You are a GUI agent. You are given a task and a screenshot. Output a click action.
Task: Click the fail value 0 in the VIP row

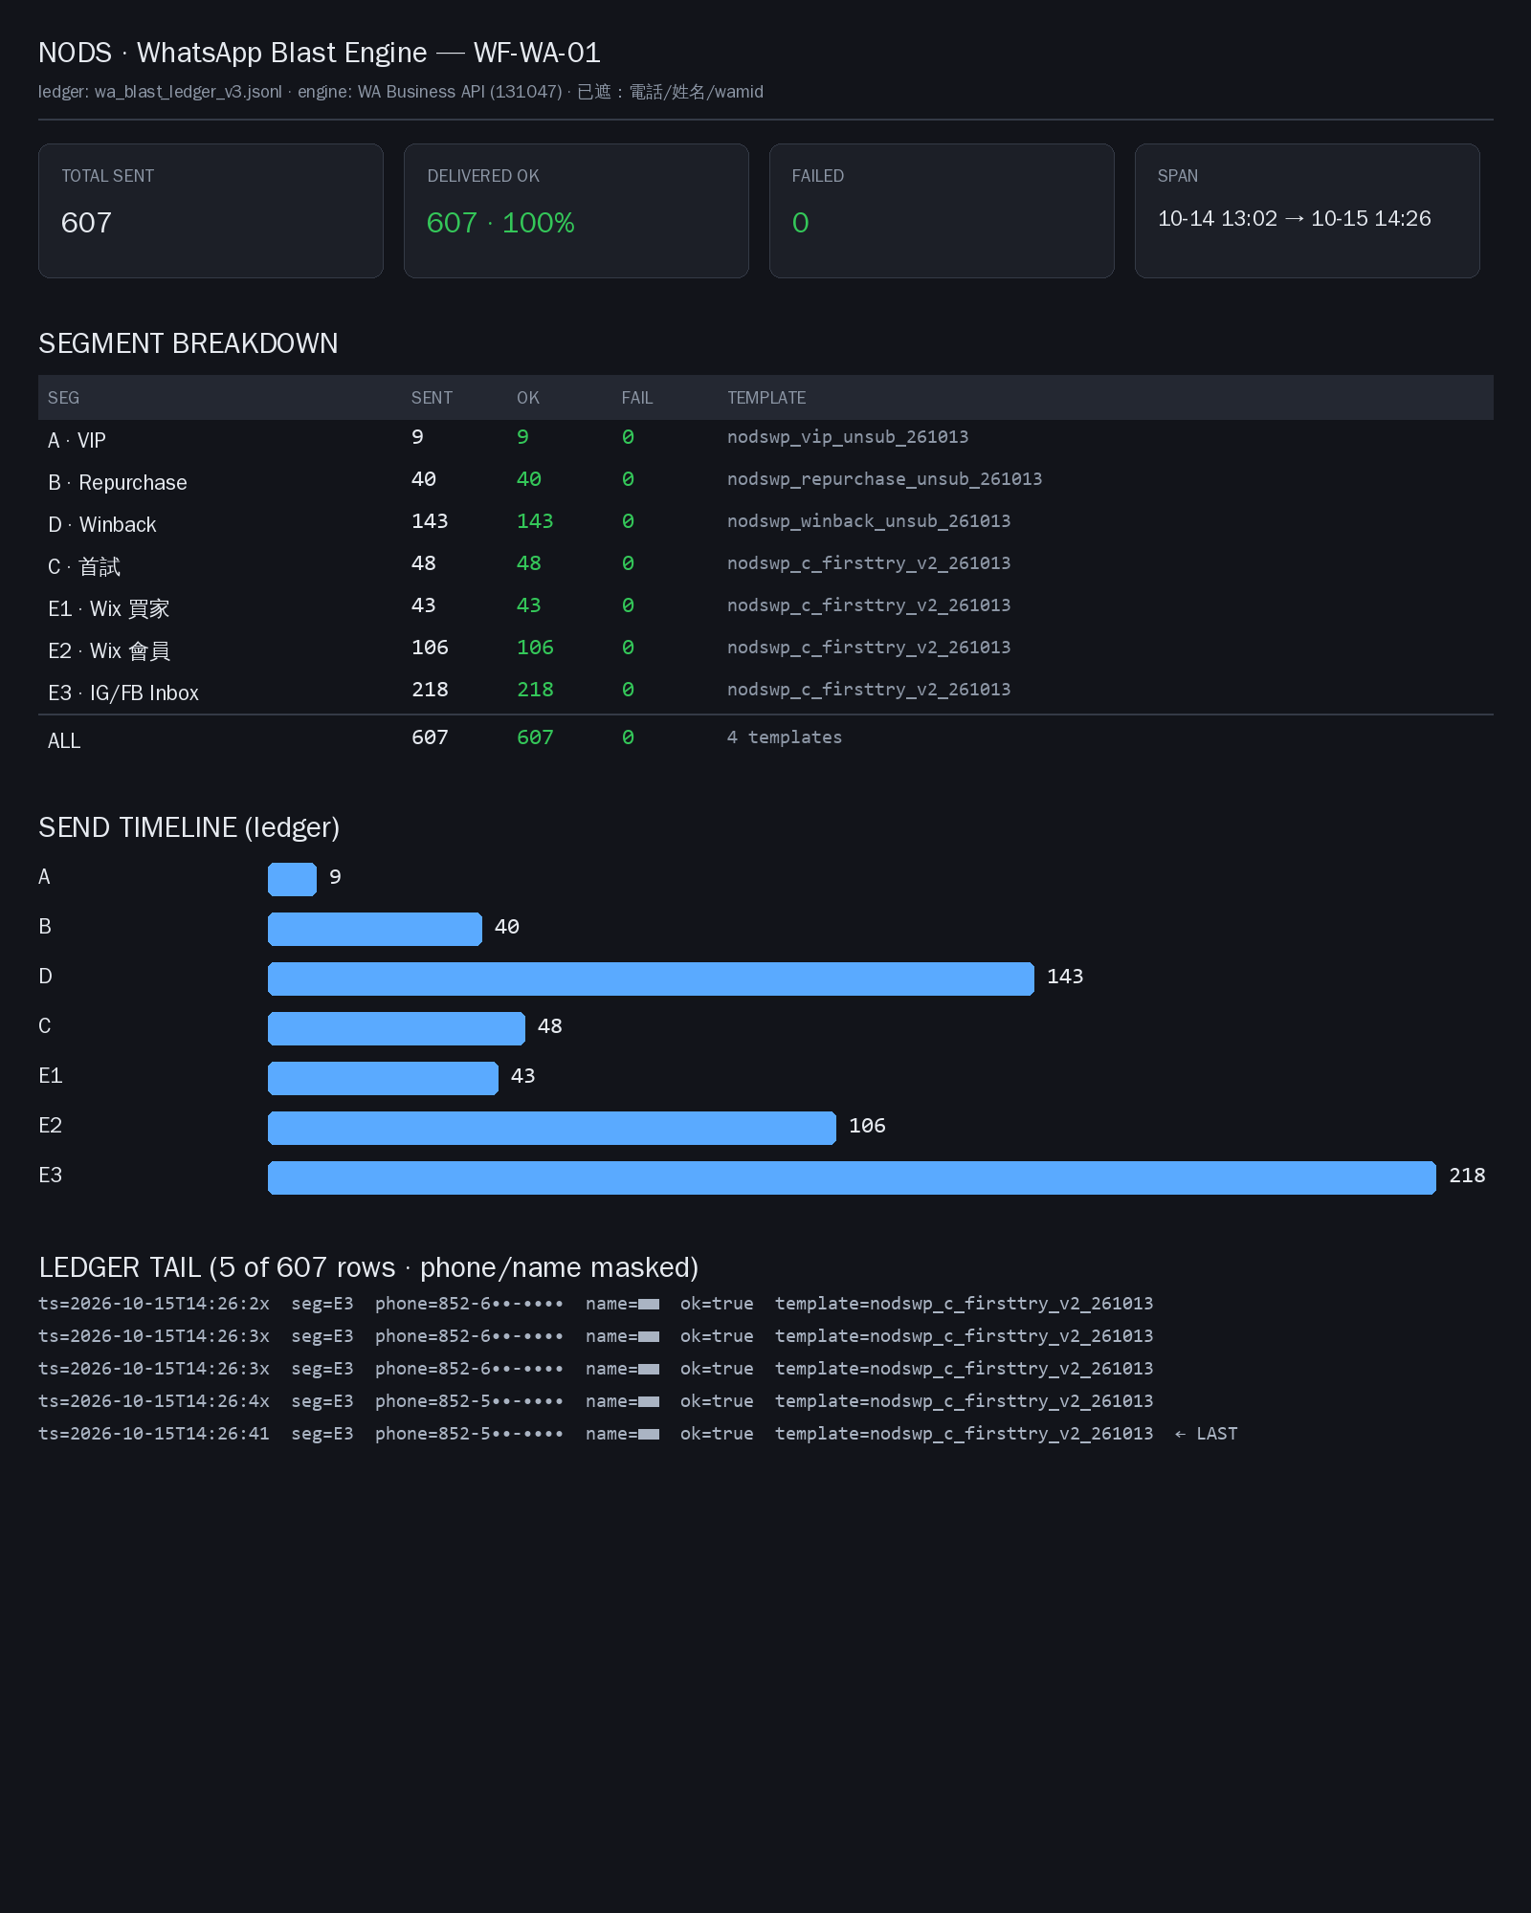click(x=628, y=437)
